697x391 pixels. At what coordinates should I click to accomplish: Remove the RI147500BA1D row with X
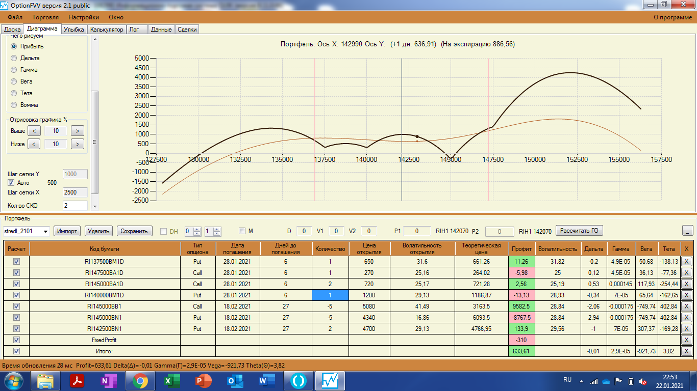pyautogui.click(x=687, y=272)
